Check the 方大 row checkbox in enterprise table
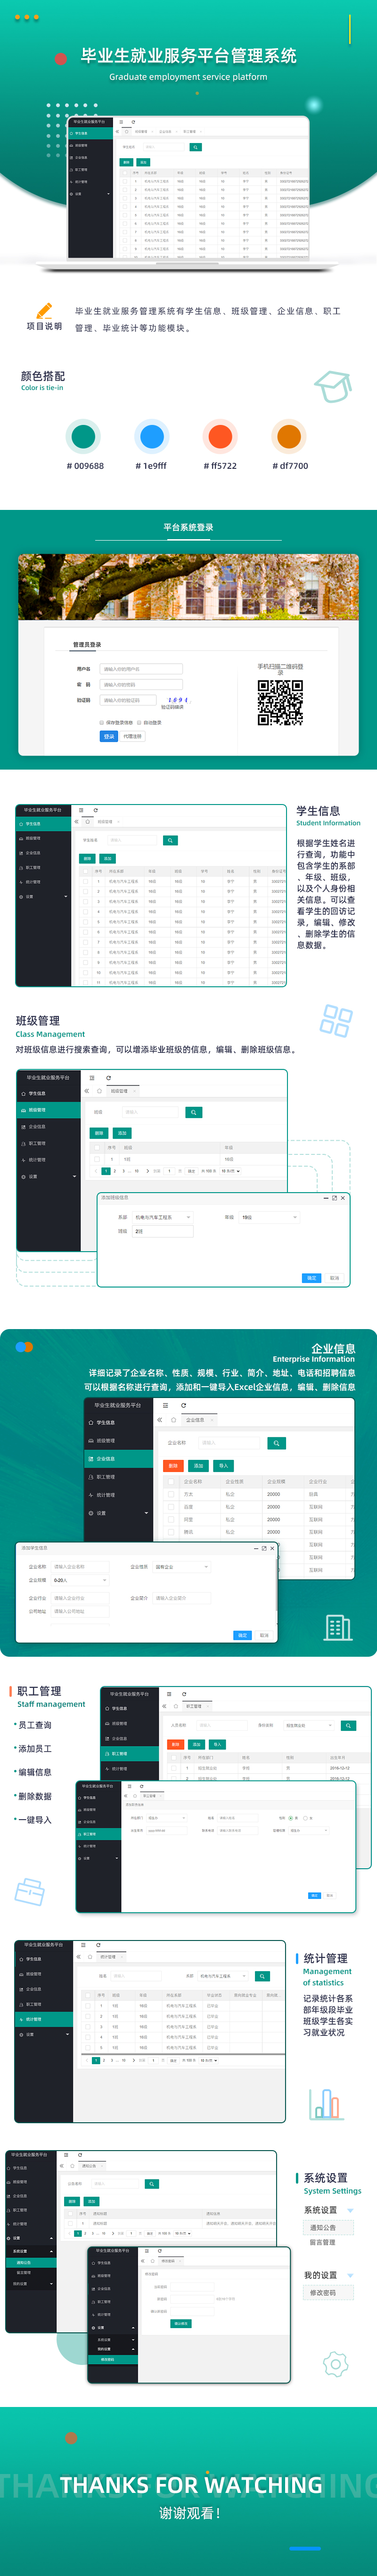 click(172, 1494)
